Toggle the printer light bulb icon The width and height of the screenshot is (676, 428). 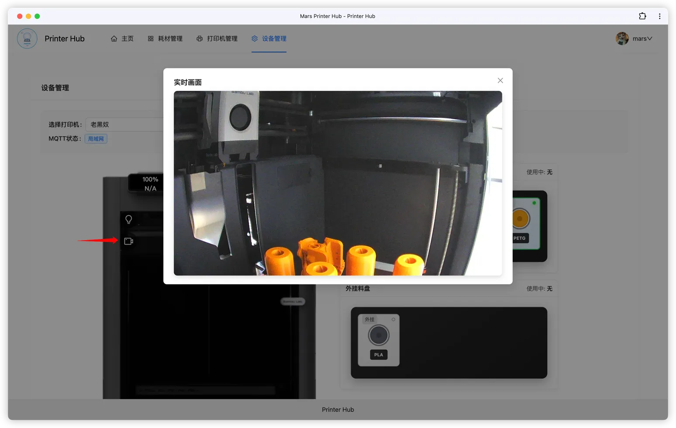128,219
